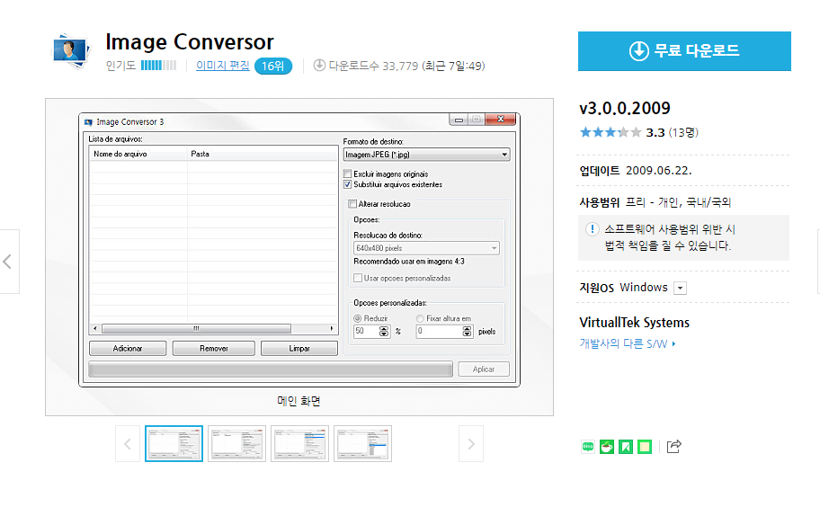Open the Formato de destino combo box
Viewport: 820px width, 507px height.
point(426,155)
